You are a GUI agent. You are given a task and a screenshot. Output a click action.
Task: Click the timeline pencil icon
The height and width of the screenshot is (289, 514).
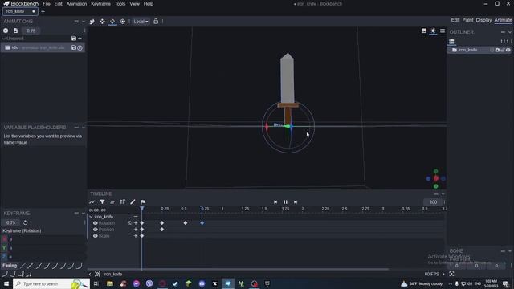pyautogui.click(x=133, y=201)
